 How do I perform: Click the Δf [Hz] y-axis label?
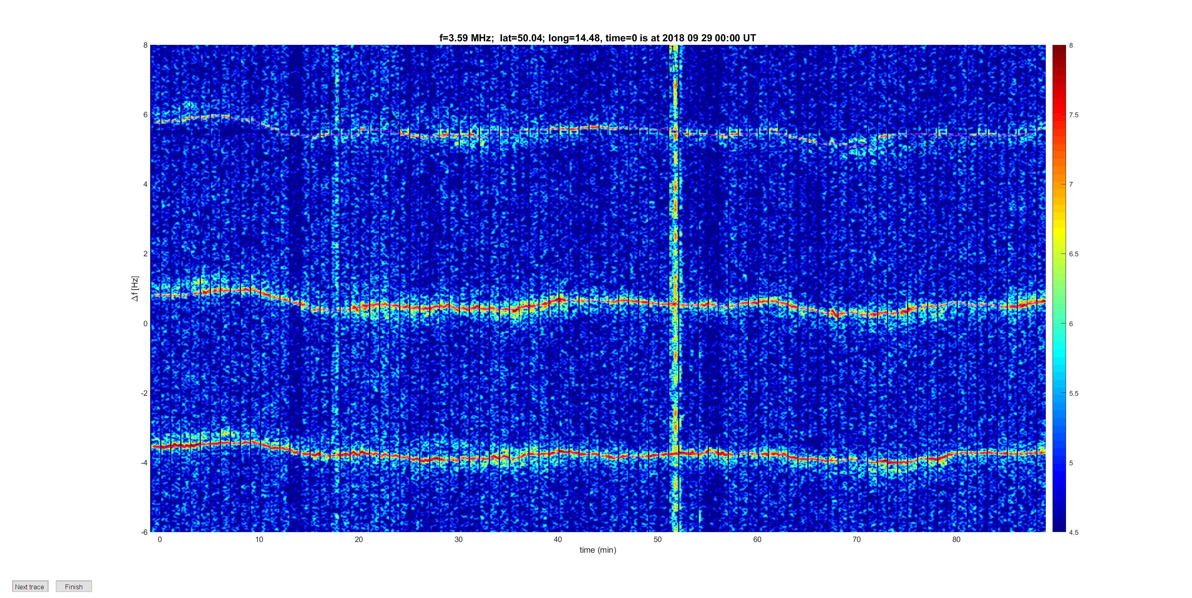135,289
